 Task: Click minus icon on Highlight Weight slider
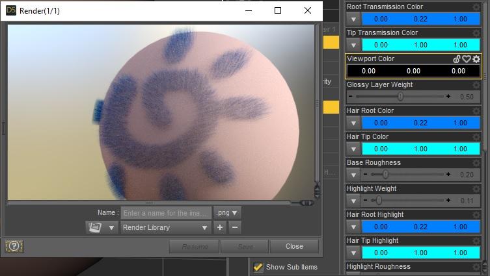point(365,200)
